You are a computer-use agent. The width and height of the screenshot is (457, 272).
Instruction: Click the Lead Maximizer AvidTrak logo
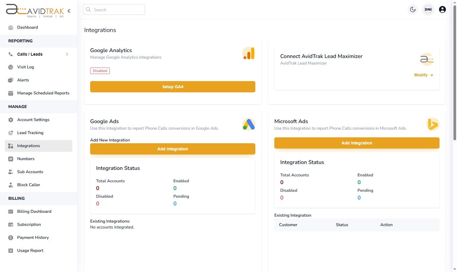[x=427, y=59]
